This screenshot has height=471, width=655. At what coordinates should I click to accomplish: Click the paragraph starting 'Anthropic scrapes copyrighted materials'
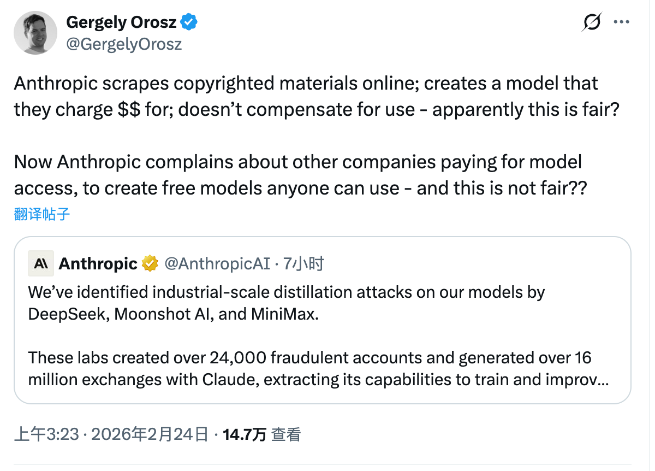[306, 96]
